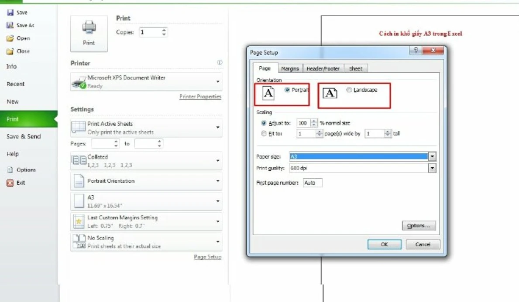
Task: Choose the Fit to scaling option
Action: 264,134
